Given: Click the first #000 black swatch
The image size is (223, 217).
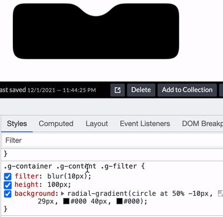Looking at the screenshot, I should tap(66, 201).
